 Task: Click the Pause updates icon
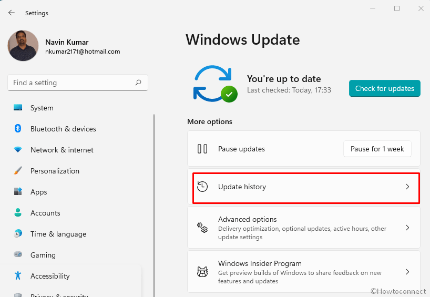coord(202,149)
